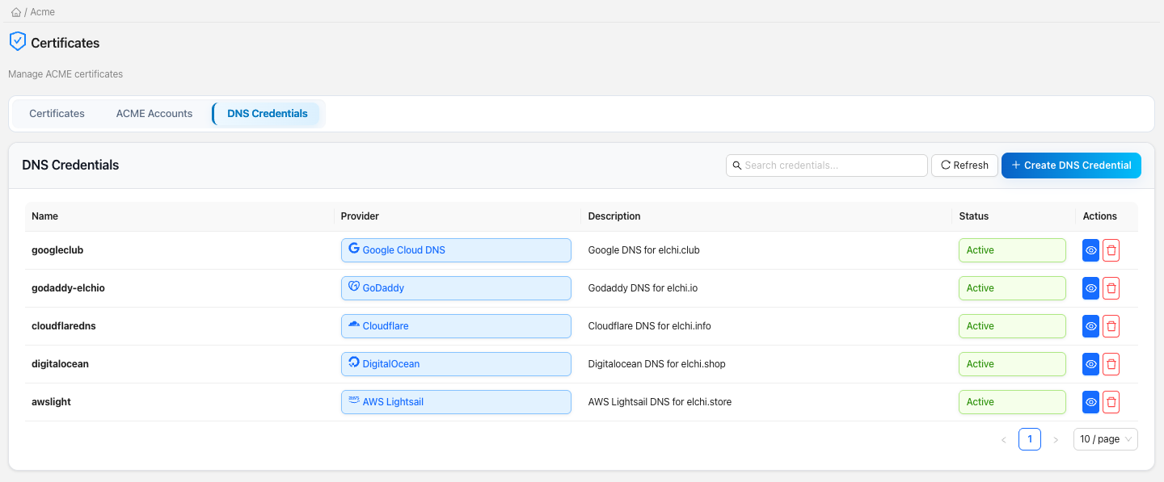1164x482 pixels.
Task: Click inside the Search credentials field
Action: click(x=824, y=165)
